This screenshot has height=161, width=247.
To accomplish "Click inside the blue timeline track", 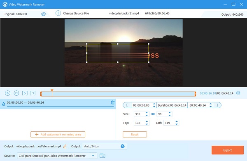I will [x=118, y=94].
